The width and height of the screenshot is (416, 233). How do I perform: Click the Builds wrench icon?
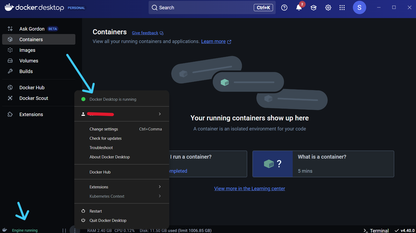10,71
